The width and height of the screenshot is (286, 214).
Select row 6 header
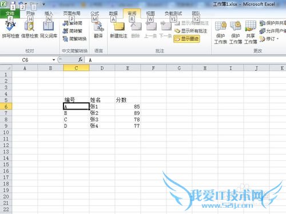coord(6,106)
